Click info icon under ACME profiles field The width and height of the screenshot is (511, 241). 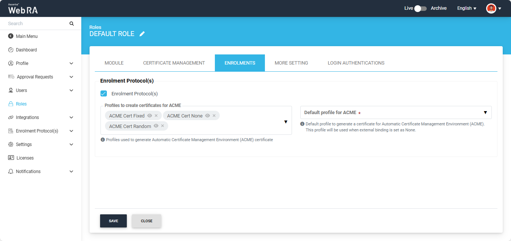(x=103, y=140)
